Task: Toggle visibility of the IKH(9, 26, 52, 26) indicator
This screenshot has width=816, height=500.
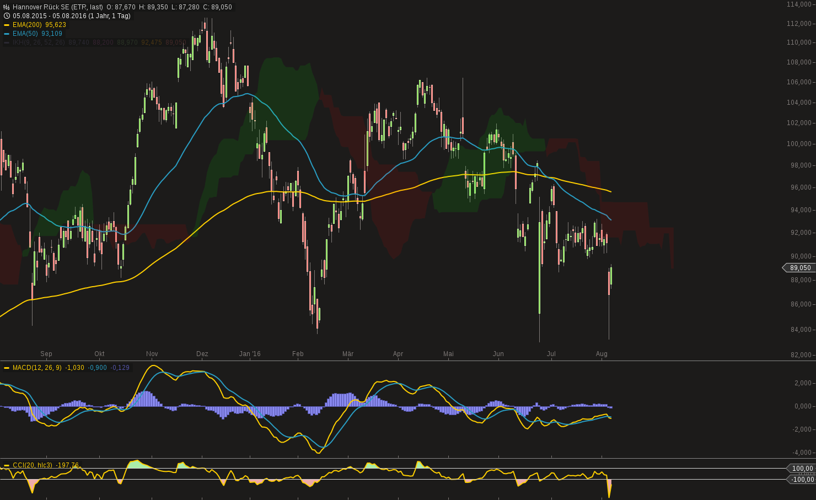Action: (x=39, y=42)
